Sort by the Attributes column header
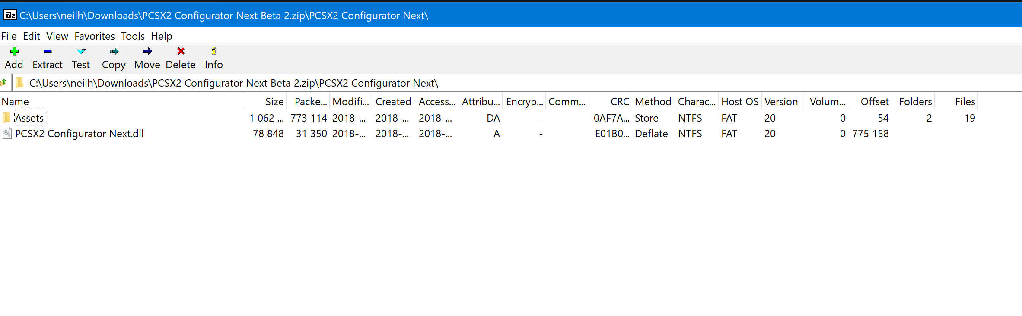1022x316 pixels. (x=481, y=102)
